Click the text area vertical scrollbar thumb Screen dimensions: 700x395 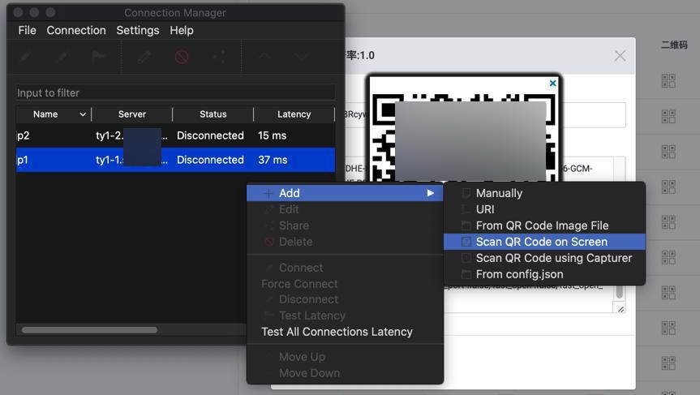click(620, 292)
